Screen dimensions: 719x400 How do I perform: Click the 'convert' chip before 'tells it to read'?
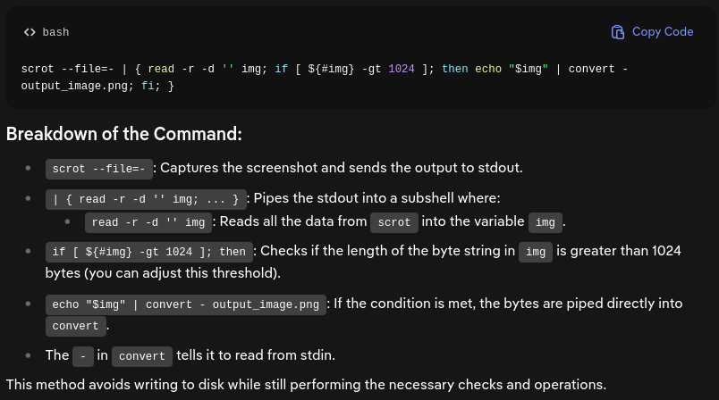click(142, 356)
